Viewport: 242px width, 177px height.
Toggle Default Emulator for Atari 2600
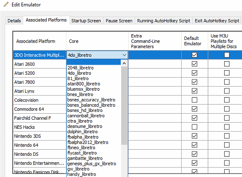[194, 64]
